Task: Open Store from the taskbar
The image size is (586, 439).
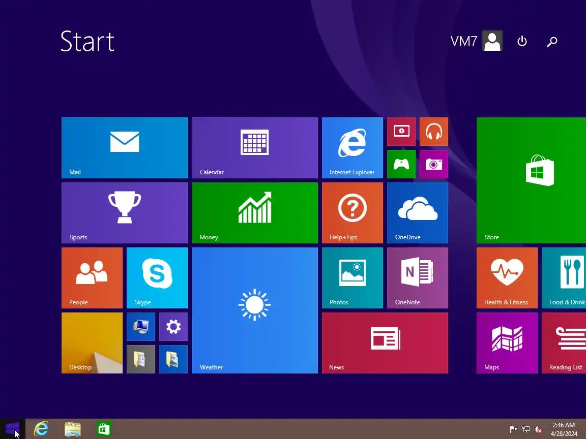Action: pyautogui.click(x=104, y=429)
